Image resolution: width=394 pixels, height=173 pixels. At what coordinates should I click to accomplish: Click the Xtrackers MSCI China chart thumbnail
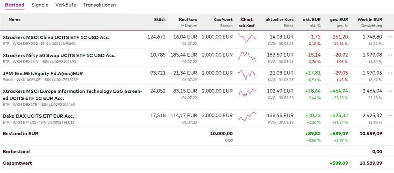coord(247,38)
